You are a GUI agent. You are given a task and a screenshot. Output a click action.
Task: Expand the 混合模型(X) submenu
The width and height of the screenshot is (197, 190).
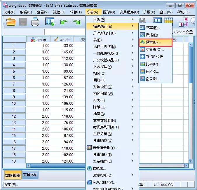click(112, 67)
